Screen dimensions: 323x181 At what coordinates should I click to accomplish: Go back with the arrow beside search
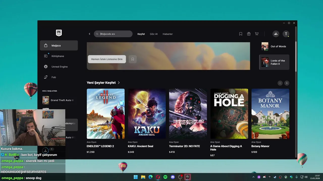coord(89,34)
